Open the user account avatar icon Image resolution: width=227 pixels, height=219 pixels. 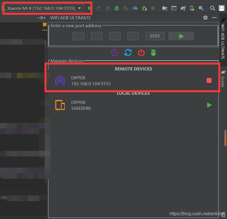pyautogui.click(x=222, y=8)
